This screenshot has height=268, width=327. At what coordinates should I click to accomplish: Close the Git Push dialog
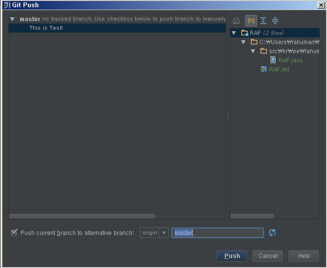[321, 5]
